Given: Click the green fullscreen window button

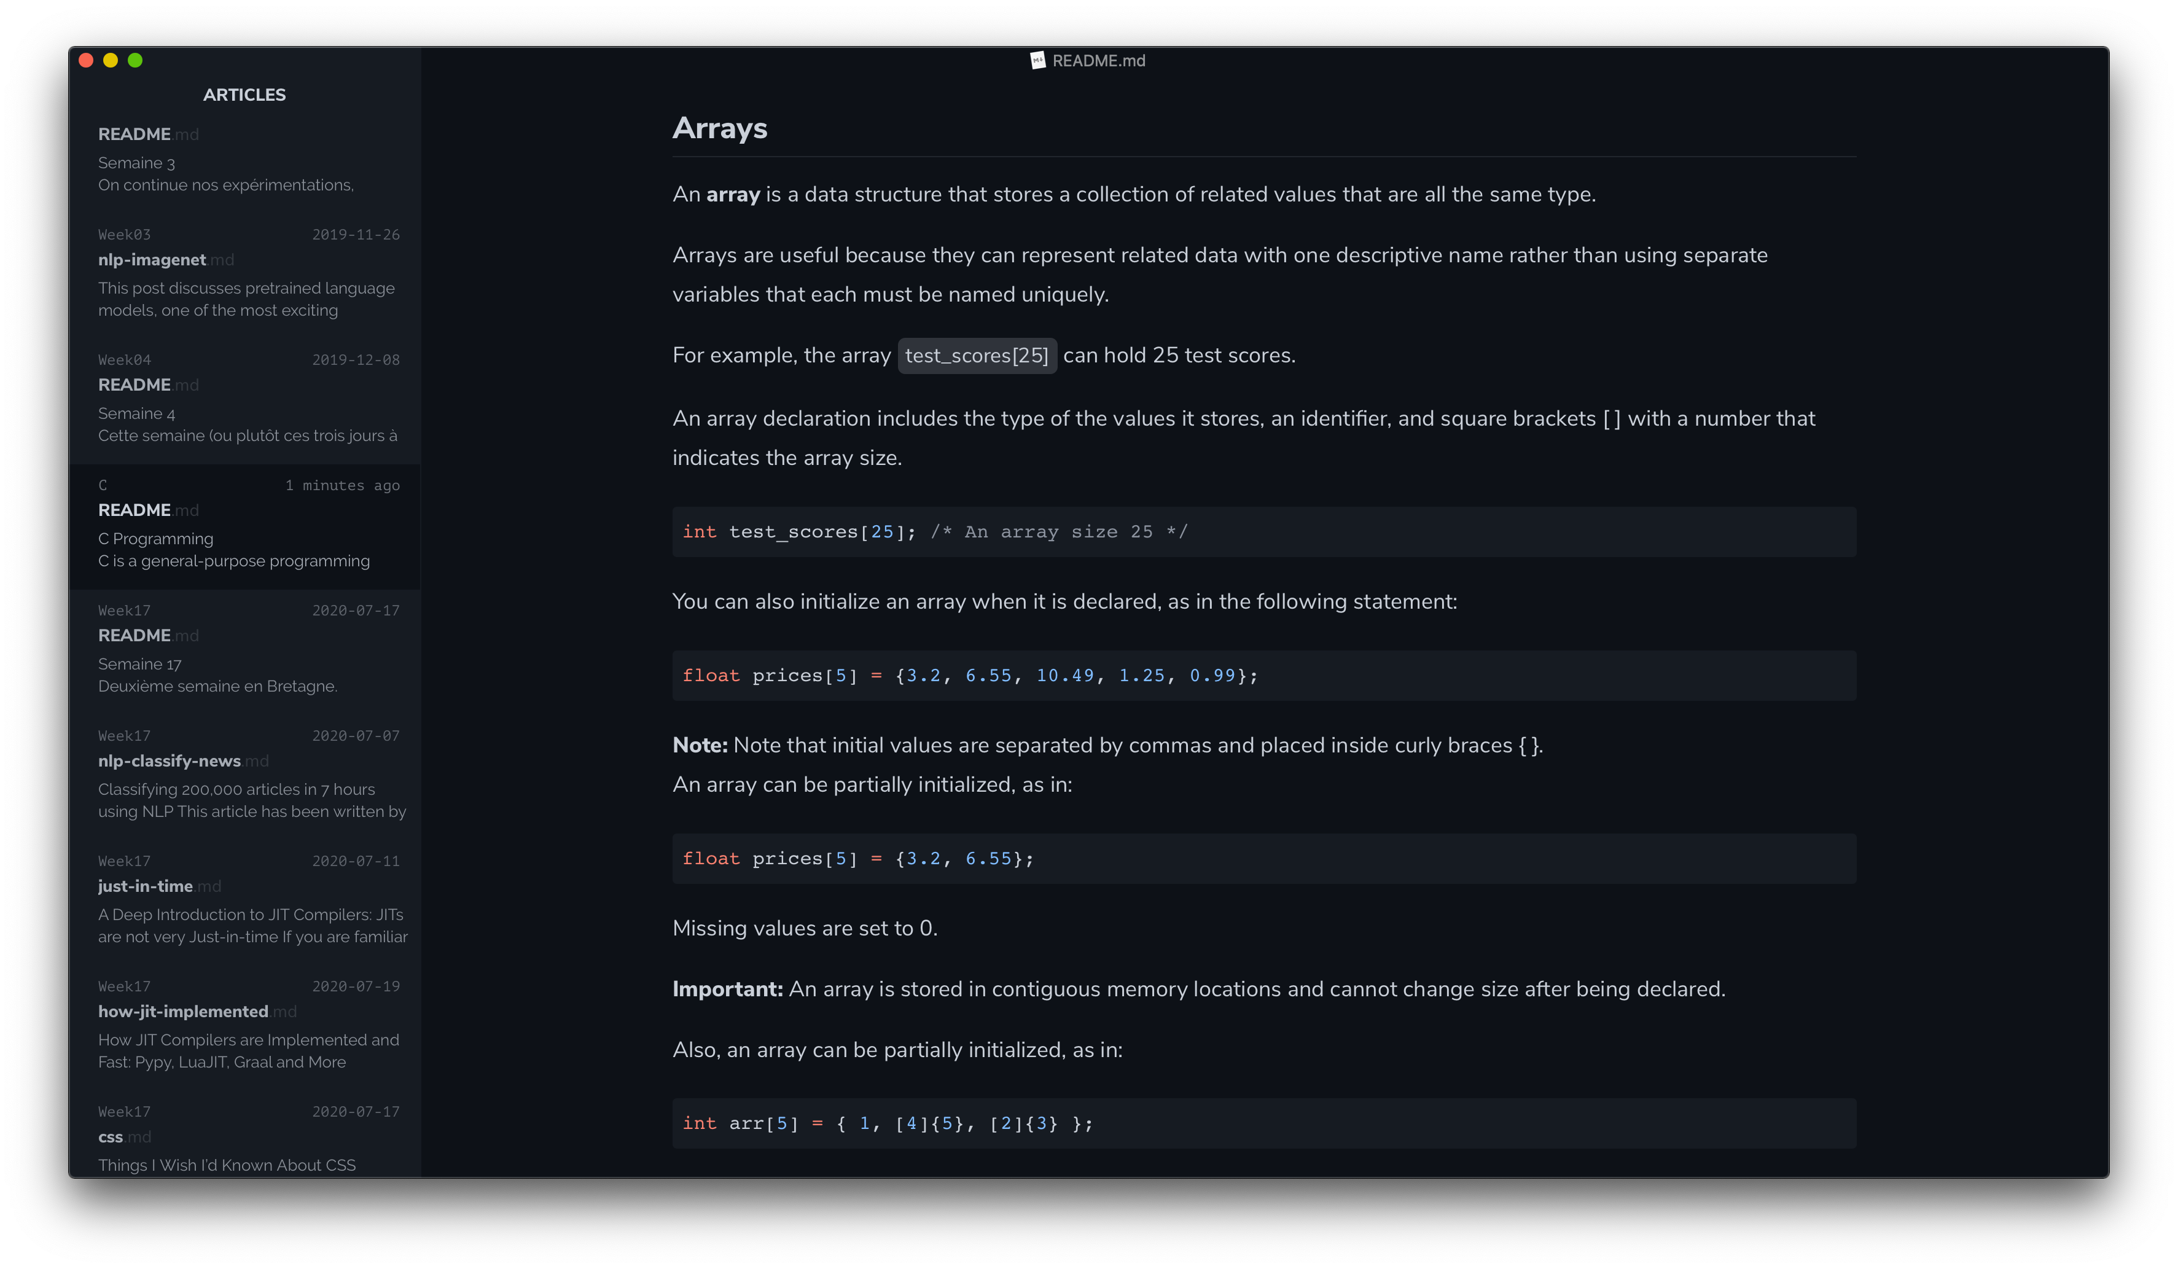Looking at the screenshot, I should pos(135,61).
